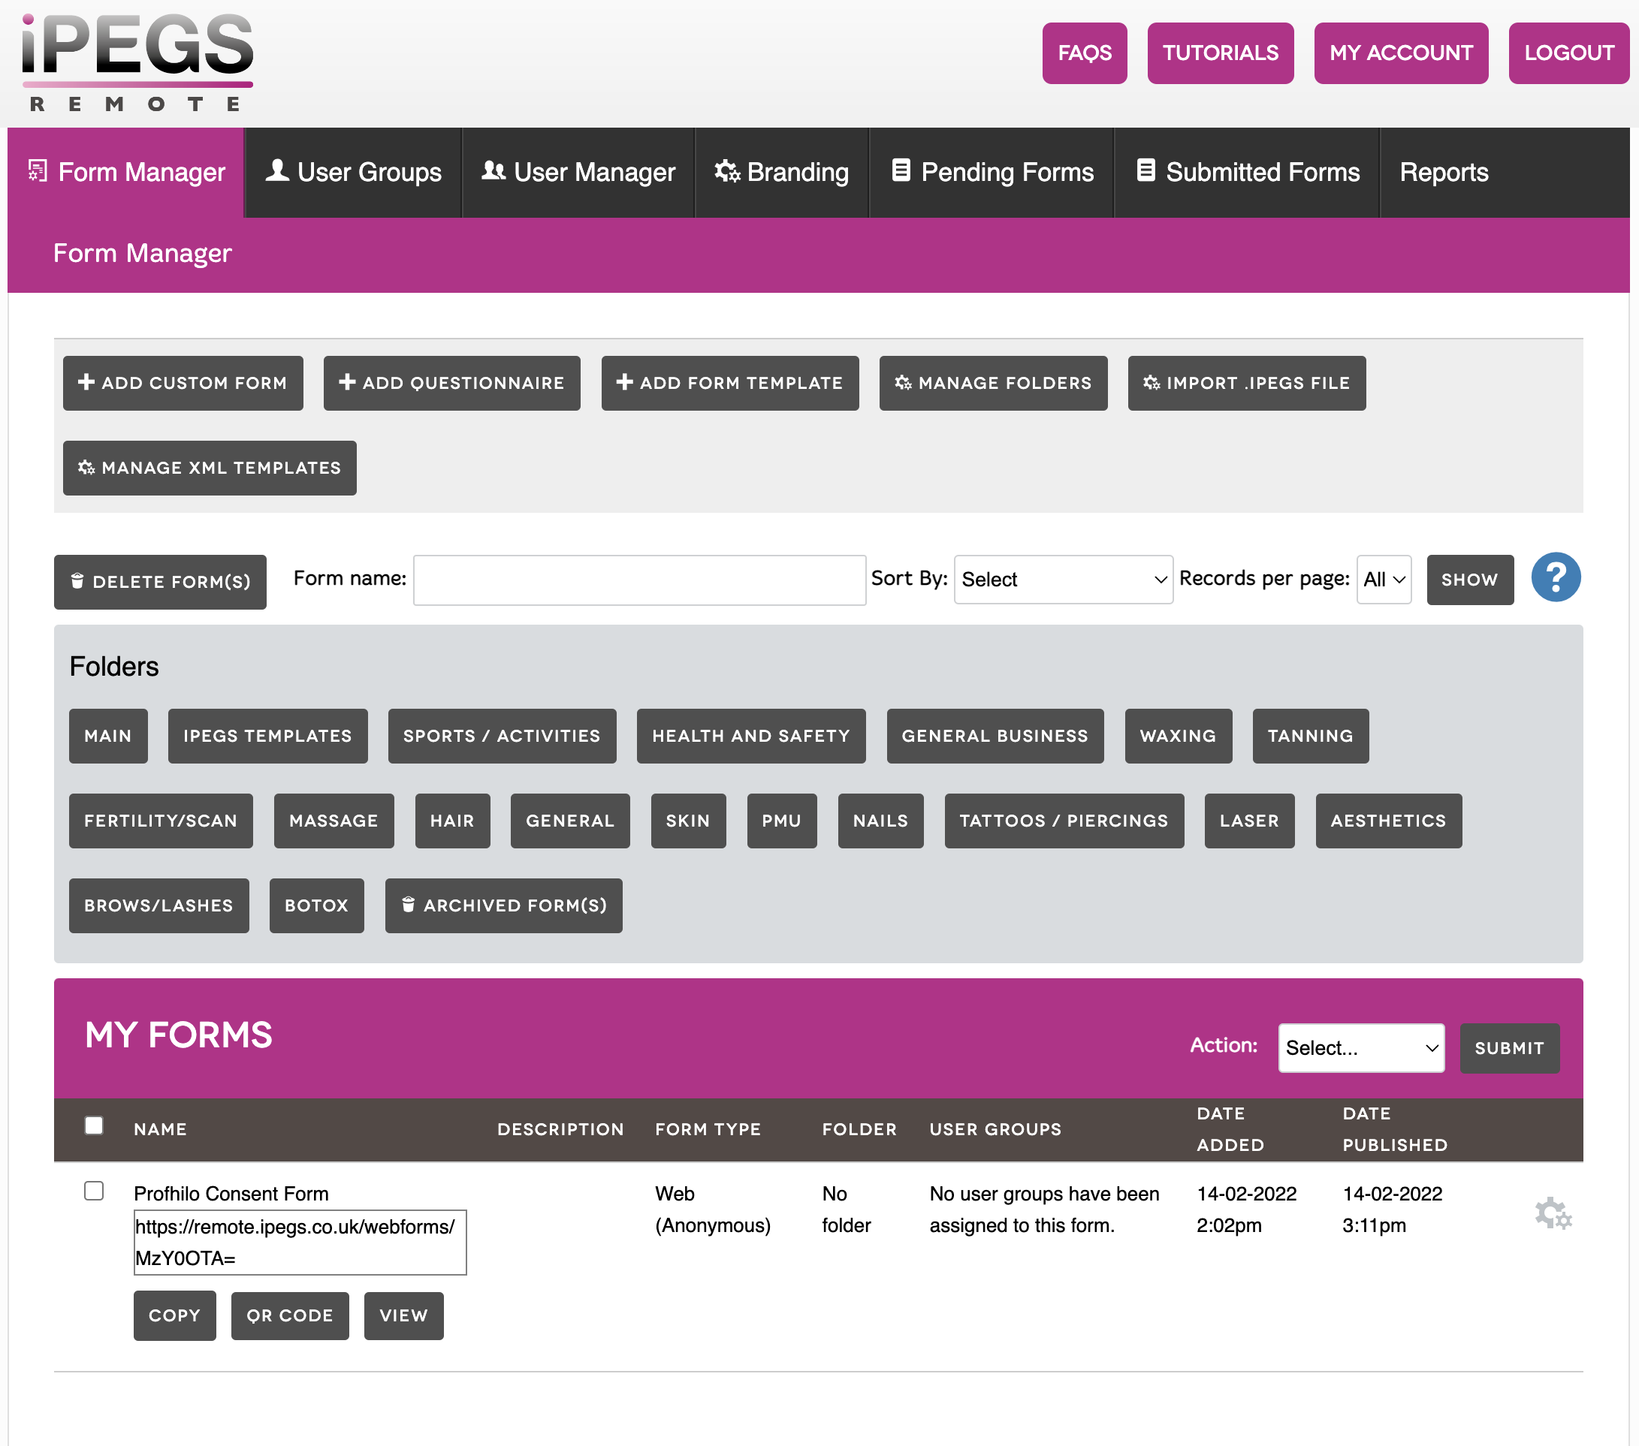Click the blue help question mark icon

point(1555,578)
